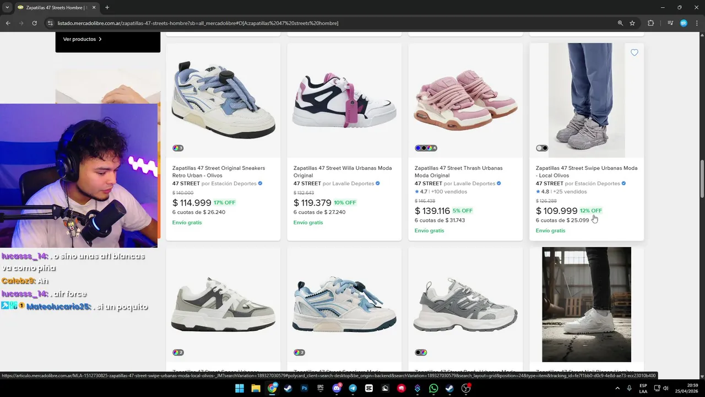This screenshot has width=705, height=397.
Task: Save Swipe Urbanas sneaker to favorites
Action: pyautogui.click(x=634, y=52)
